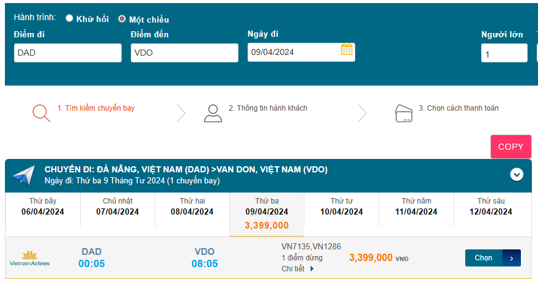Select Thứ bảy 06/04/2024 date tab
Screen dimensions: 538x305
(43, 207)
